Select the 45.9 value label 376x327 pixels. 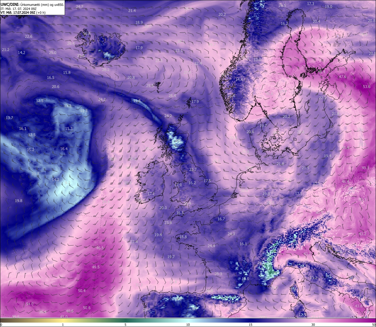click(x=345, y=148)
